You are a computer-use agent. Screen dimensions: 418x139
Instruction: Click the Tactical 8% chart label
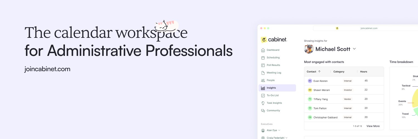[406, 87]
